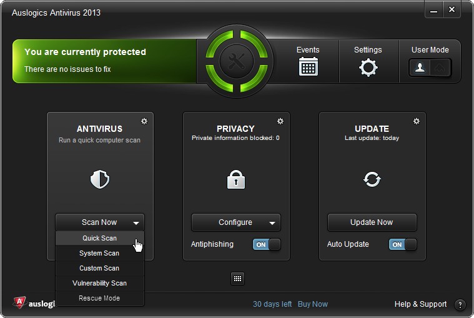Click the Settings label
Viewport: 474px width, 318px height.
point(368,50)
